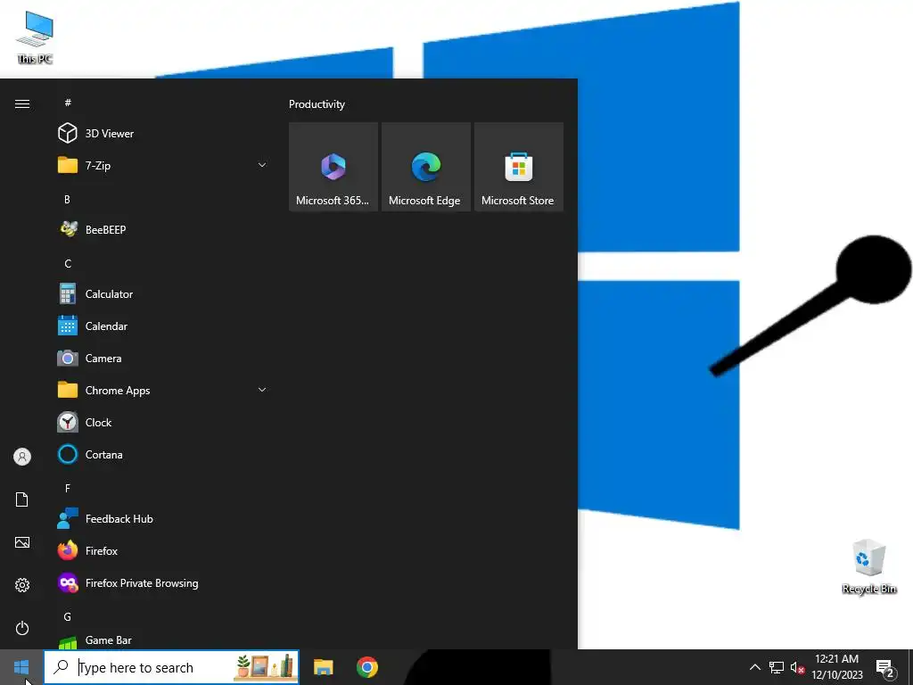Launch BeeBEEP from the app list
The image size is (913, 685).
tap(162, 229)
